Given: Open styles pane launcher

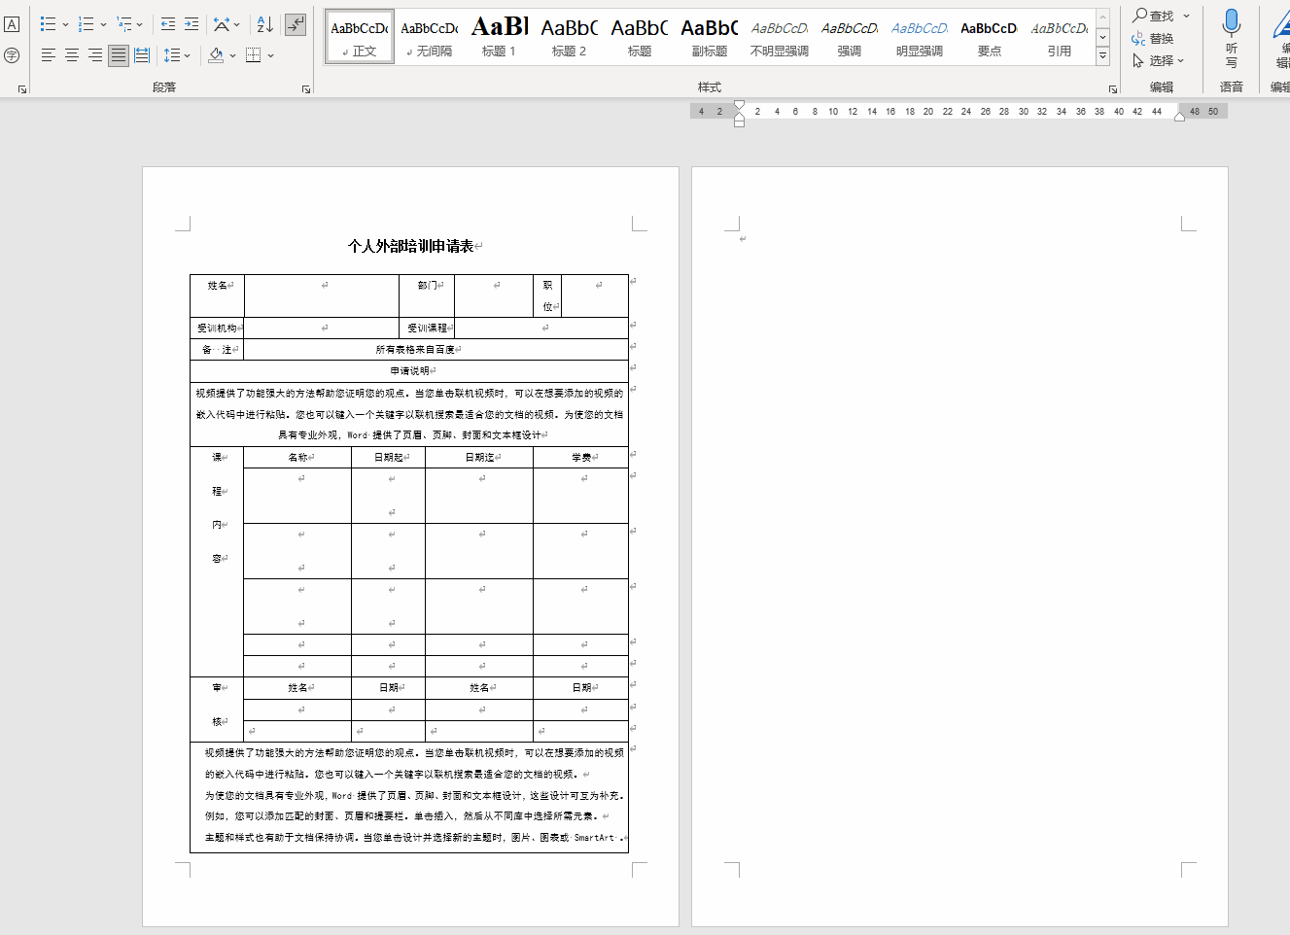Looking at the screenshot, I should 1113,89.
